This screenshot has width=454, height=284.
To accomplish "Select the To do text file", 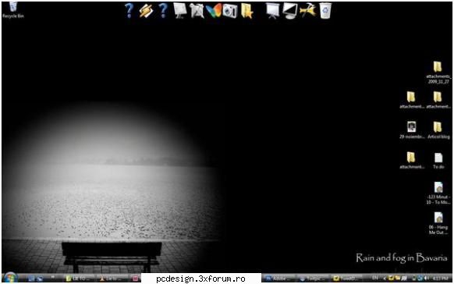I will pyautogui.click(x=438, y=161).
